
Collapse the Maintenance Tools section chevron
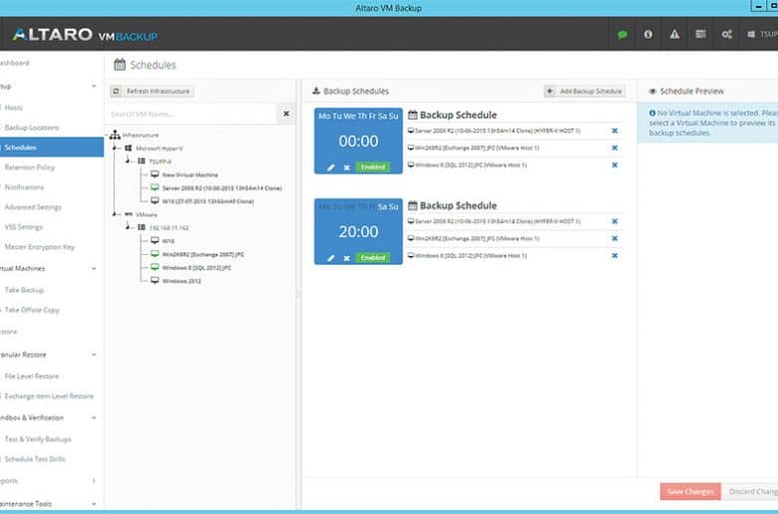click(x=94, y=504)
